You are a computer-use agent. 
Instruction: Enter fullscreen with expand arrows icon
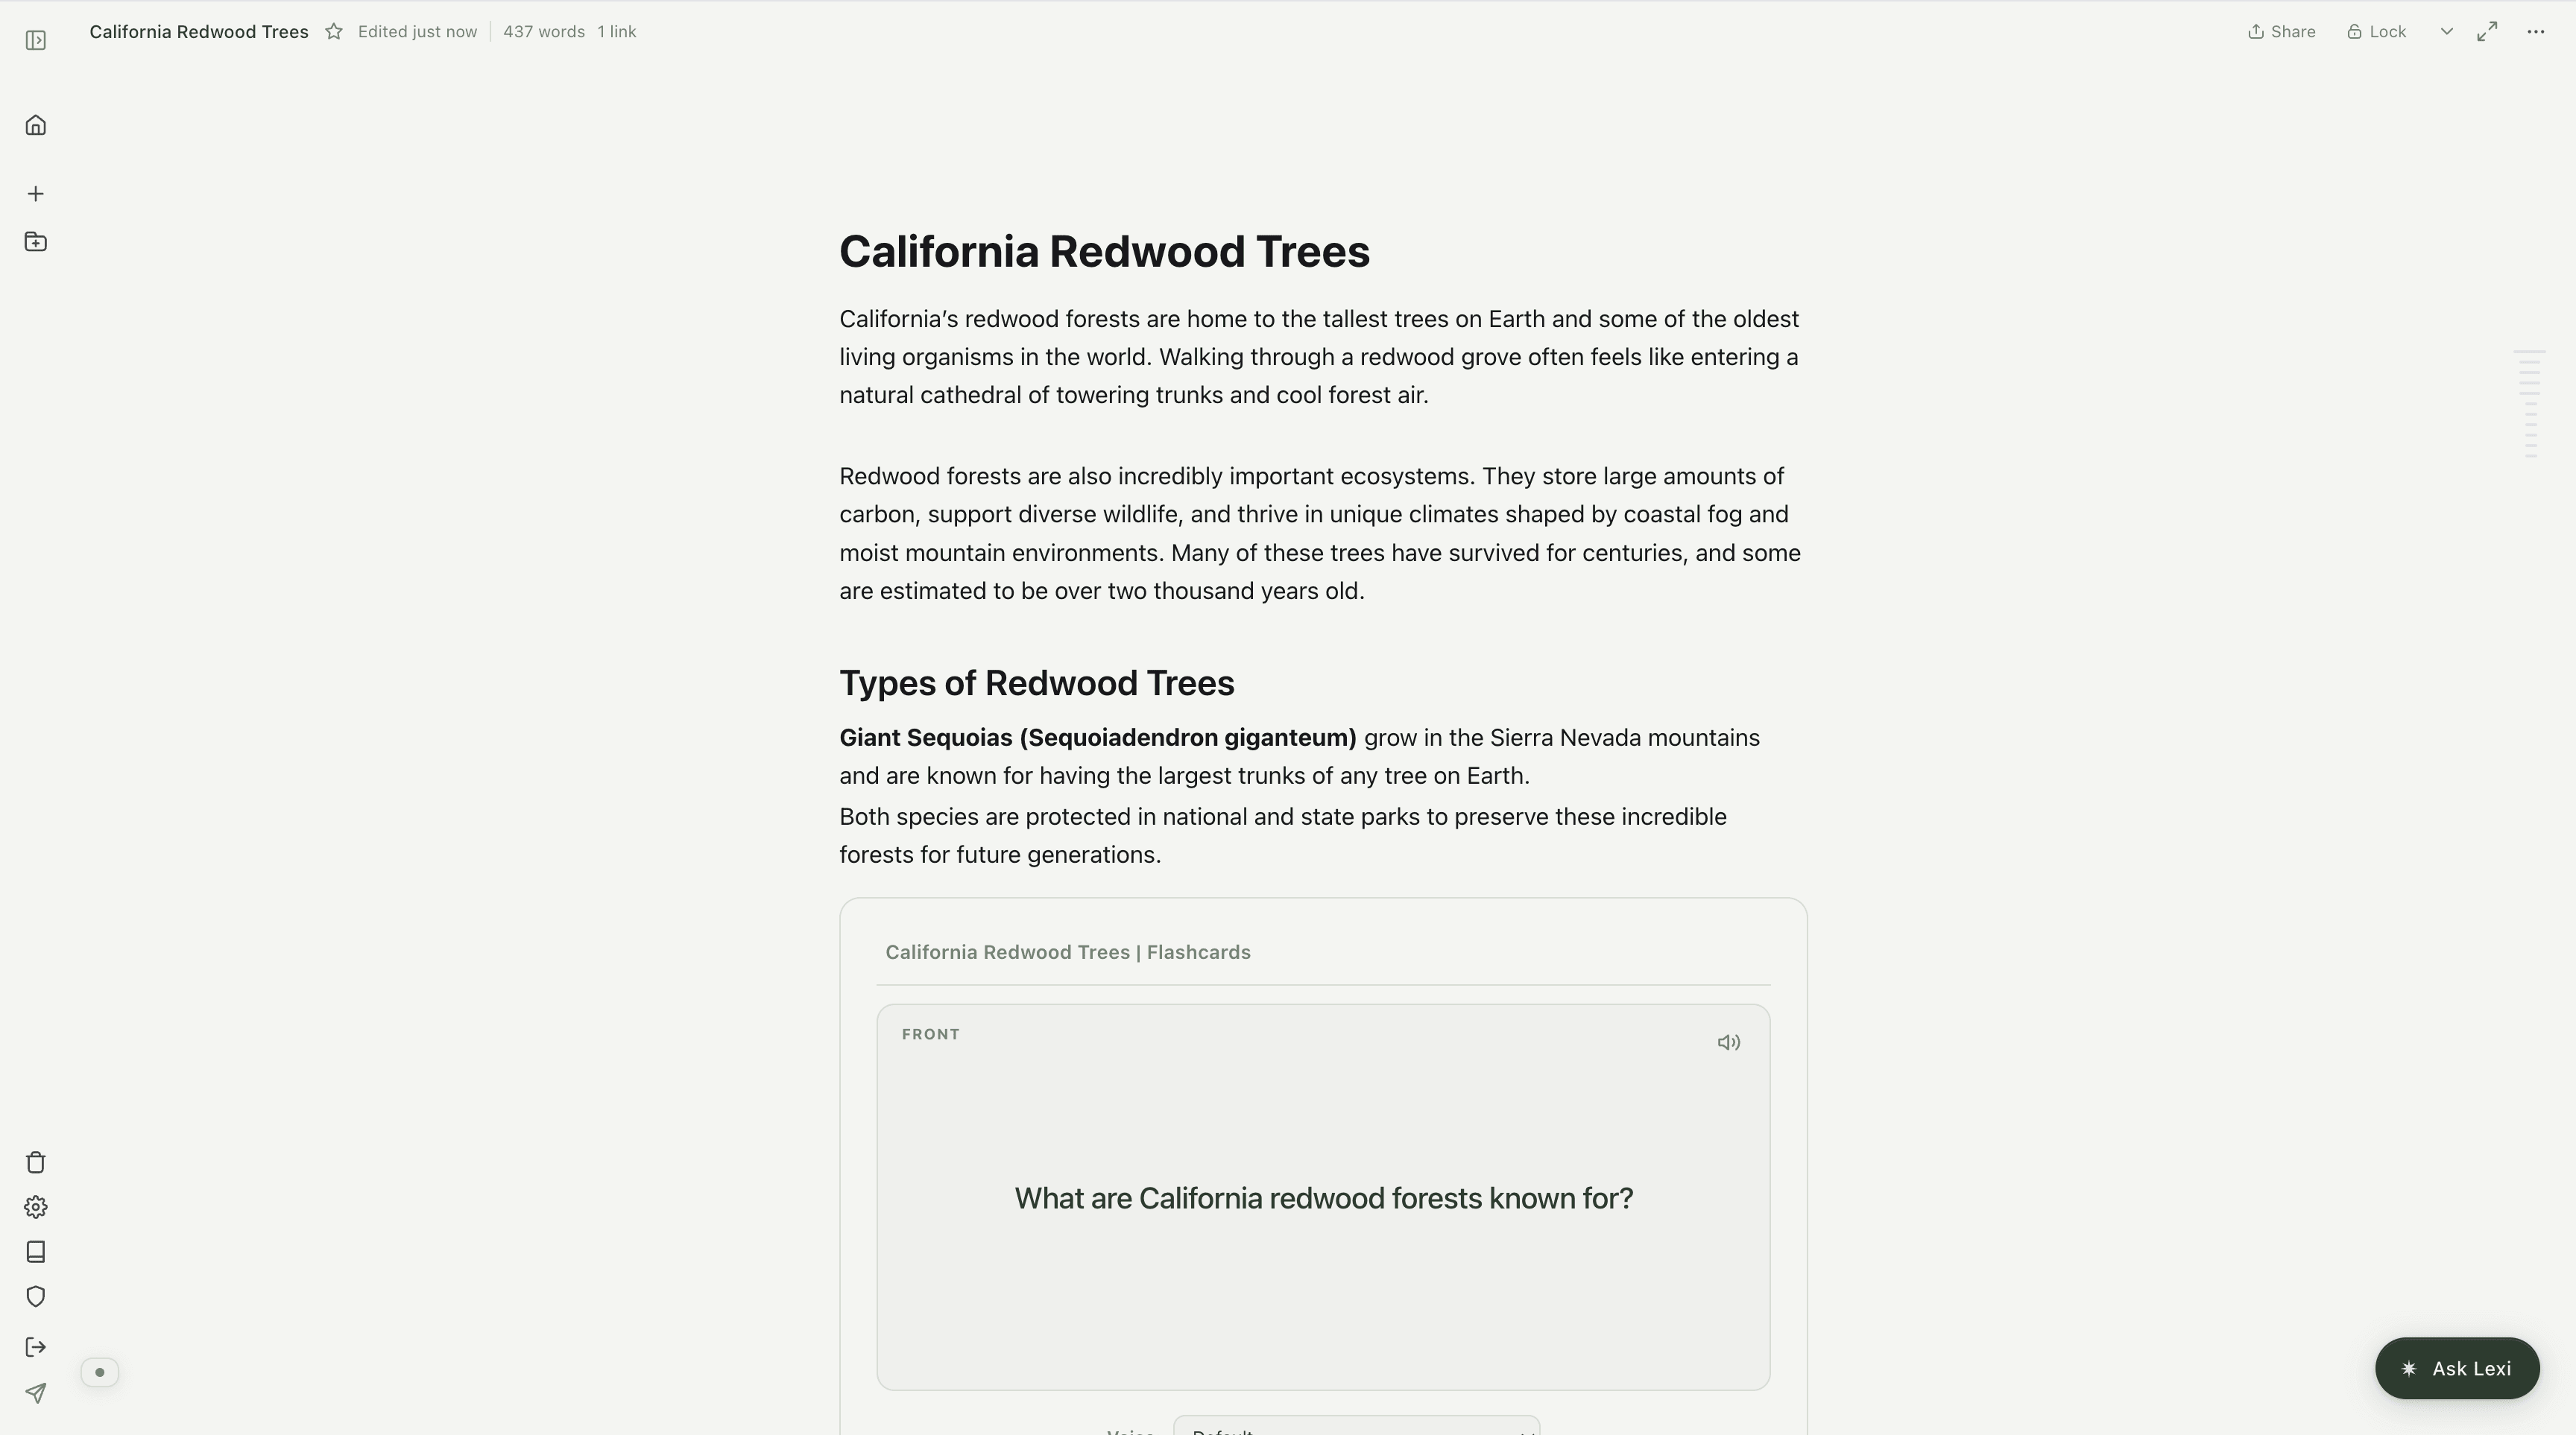click(2486, 32)
